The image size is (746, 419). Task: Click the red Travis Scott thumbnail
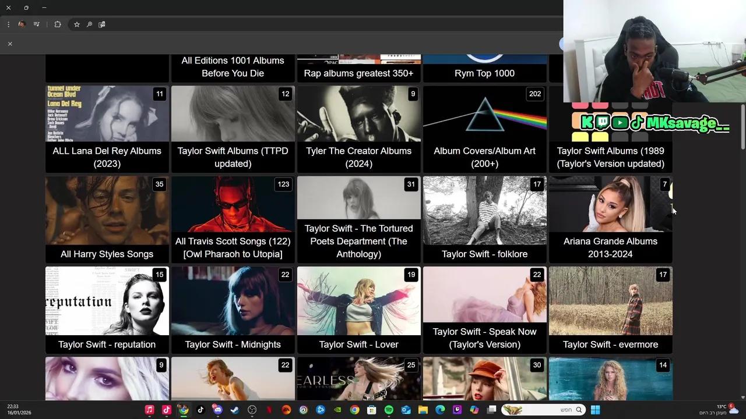[x=233, y=204]
